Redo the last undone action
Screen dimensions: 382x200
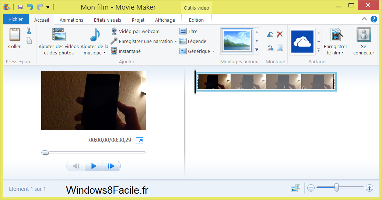coord(40,7)
